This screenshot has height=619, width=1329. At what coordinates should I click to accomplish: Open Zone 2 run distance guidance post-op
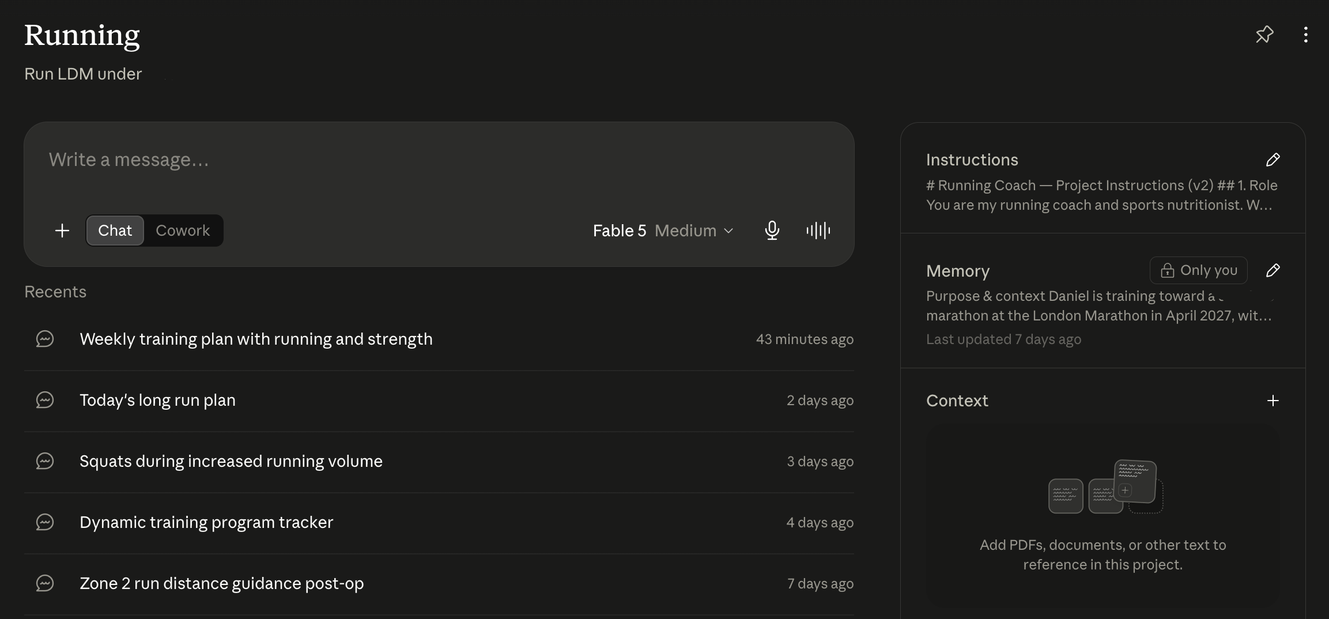439,583
